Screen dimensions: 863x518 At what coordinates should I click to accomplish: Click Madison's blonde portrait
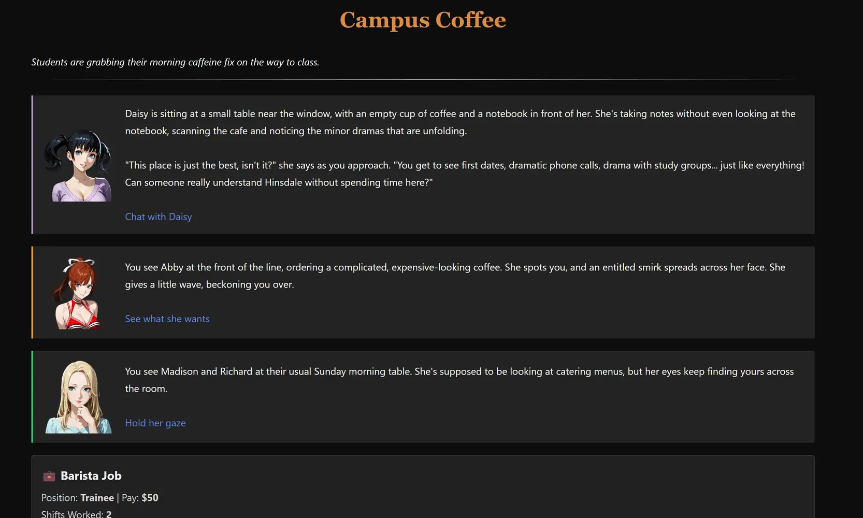tap(79, 397)
